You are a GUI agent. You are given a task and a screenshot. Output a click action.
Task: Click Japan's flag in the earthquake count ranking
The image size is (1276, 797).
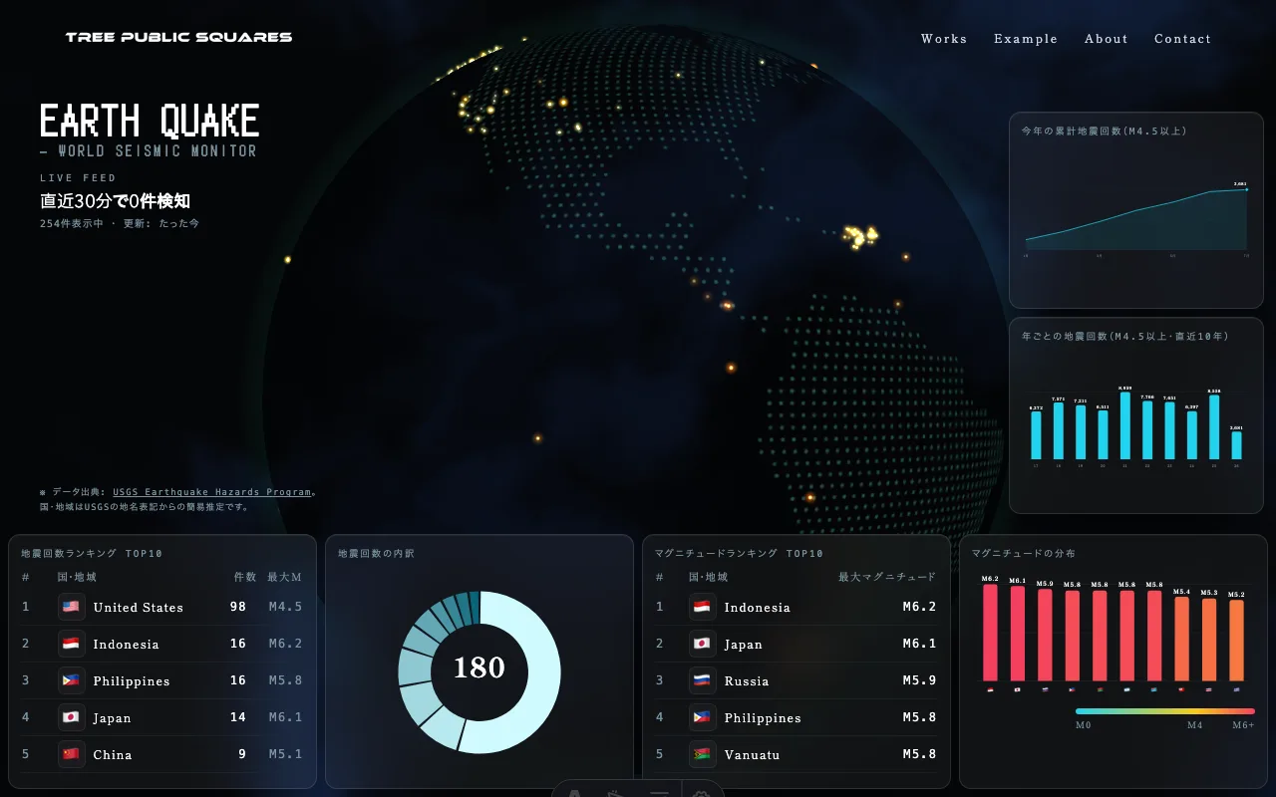coord(72,717)
